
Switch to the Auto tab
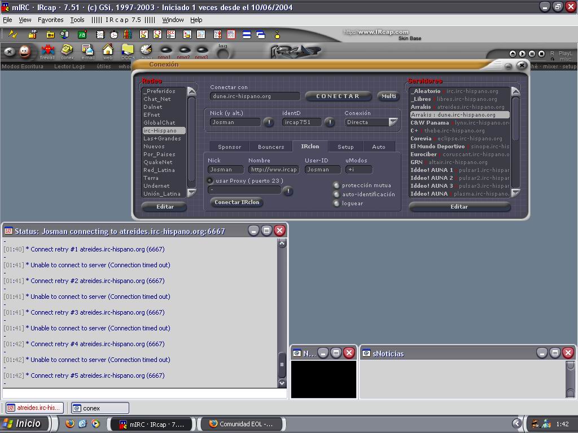pyautogui.click(x=379, y=147)
